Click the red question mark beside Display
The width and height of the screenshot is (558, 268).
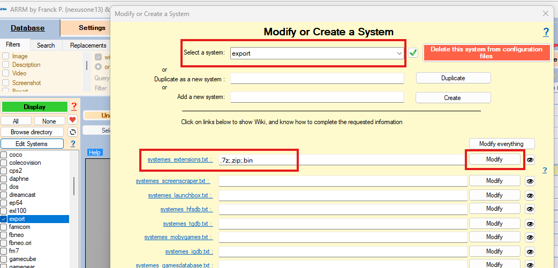tap(74, 106)
